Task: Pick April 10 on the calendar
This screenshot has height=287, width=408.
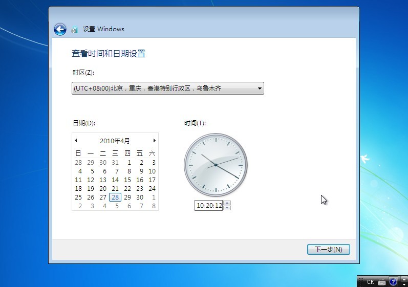Action: tap(152, 171)
